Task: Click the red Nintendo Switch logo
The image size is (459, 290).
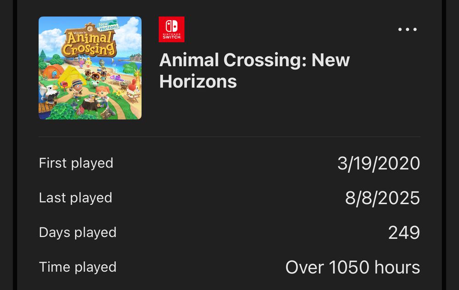Action: pyautogui.click(x=171, y=29)
